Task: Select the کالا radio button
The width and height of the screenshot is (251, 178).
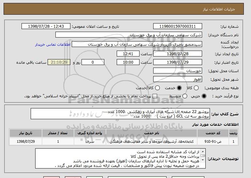Action: point(196,88)
